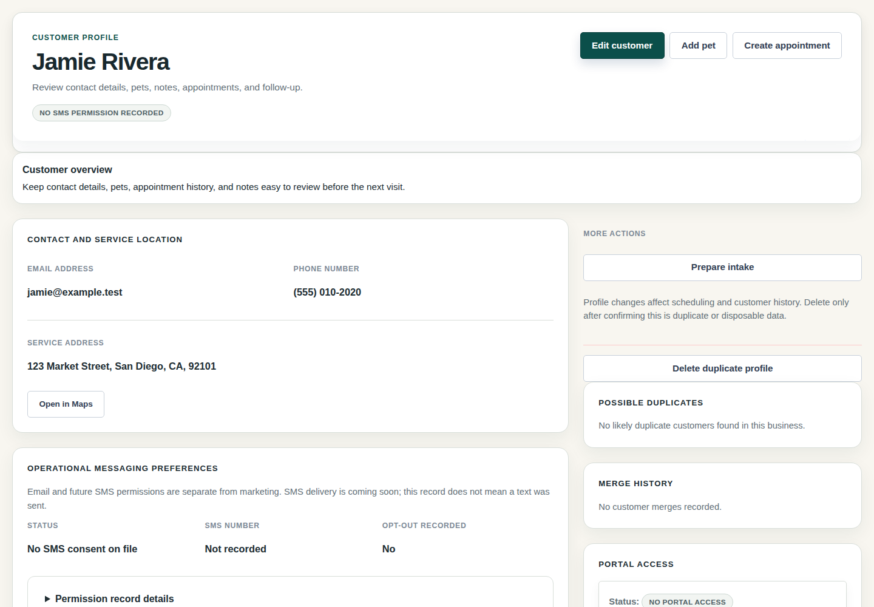Click the Opt-out recorded No value

(x=388, y=549)
